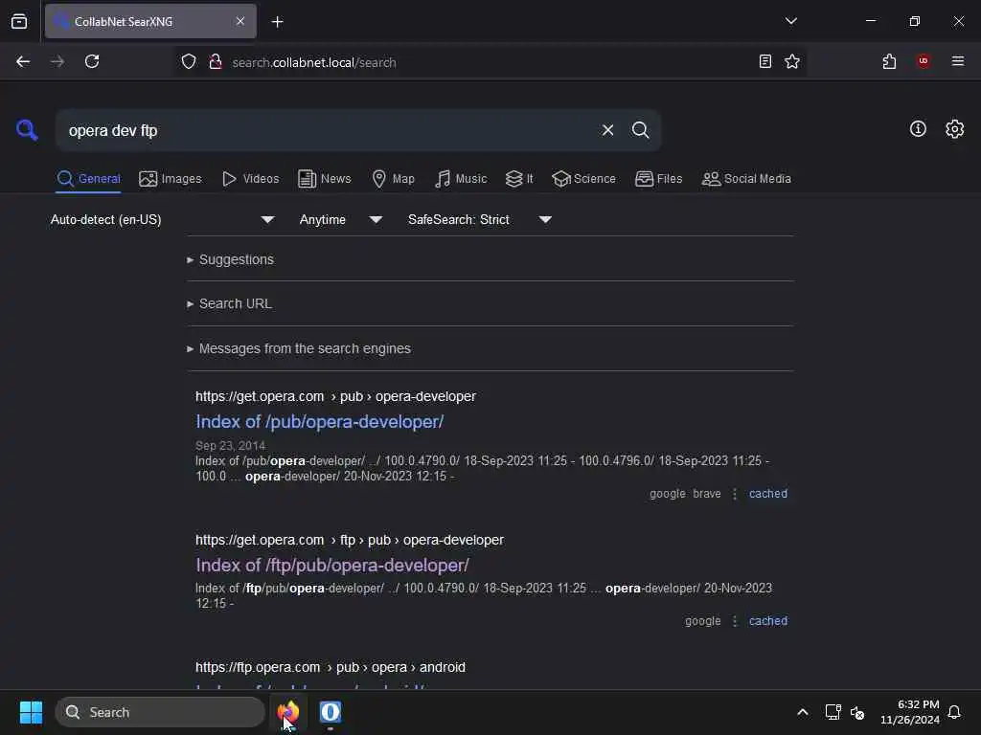Viewport: 981px width, 735px height.
Task: Bookmark this page with the star icon
Action: coord(792,61)
